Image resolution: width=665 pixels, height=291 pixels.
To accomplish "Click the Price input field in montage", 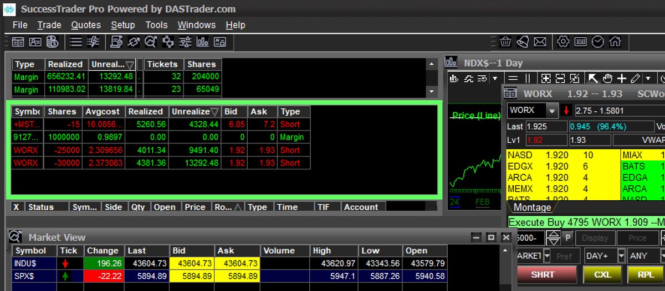I will coord(637,238).
